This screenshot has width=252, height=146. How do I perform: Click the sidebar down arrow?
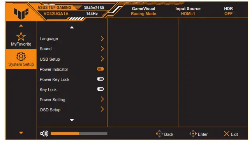tap(21, 133)
